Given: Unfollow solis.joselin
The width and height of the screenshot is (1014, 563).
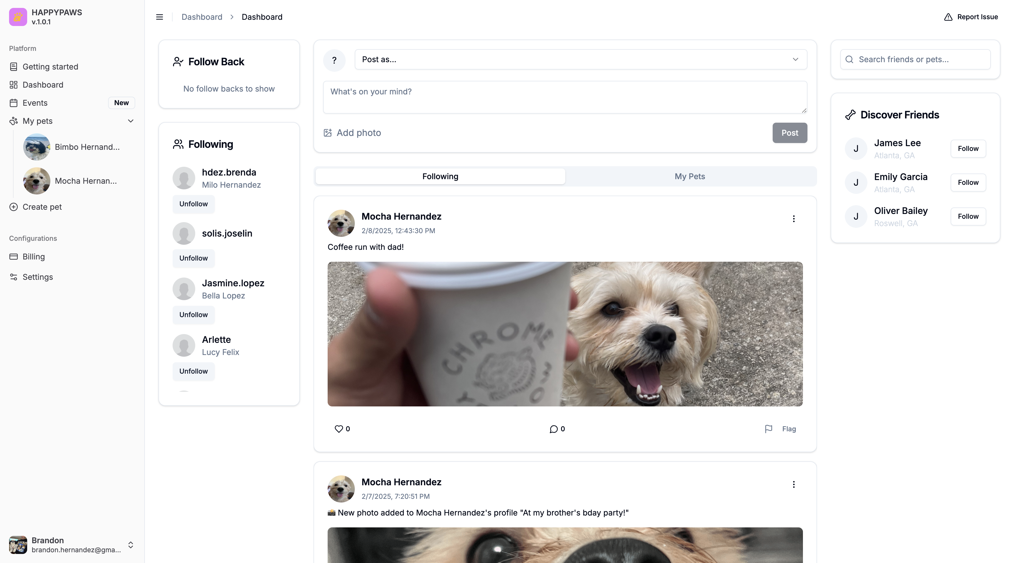Looking at the screenshot, I should click(193, 258).
